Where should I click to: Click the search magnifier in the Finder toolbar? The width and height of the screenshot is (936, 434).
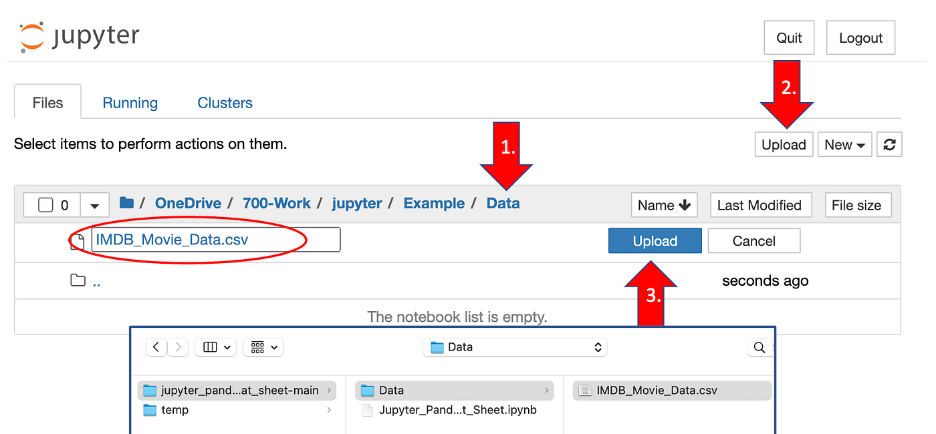(x=759, y=347)
